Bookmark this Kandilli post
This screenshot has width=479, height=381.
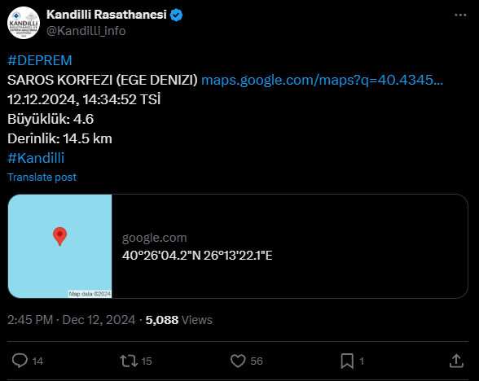[x=347, y=361]
